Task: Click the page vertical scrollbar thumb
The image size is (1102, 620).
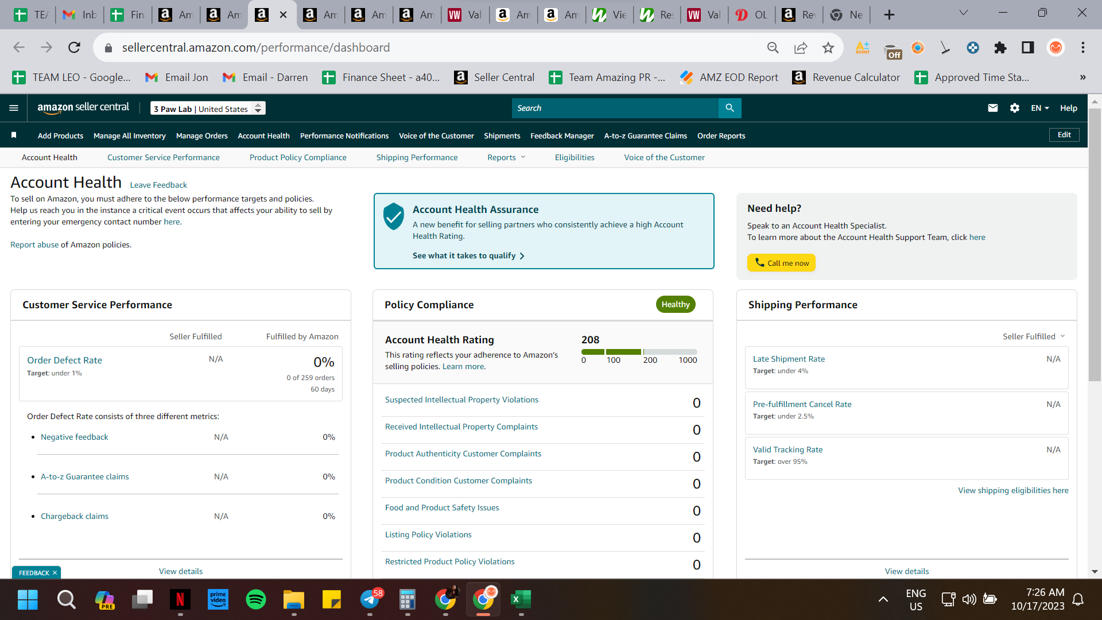Action: [x=1095, y=244]
